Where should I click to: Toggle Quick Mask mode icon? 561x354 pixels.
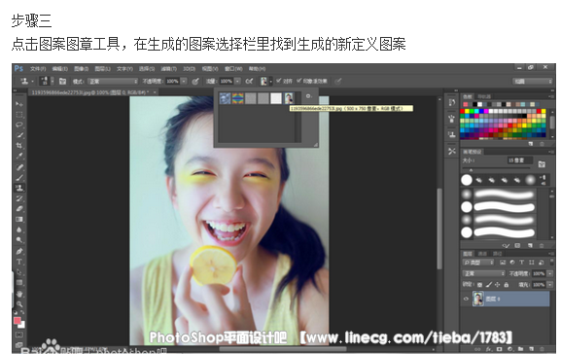(x=19, y=335)
